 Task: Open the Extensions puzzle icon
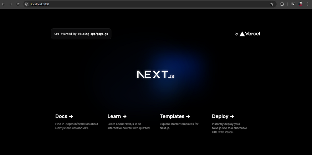(x=282, y=4)
